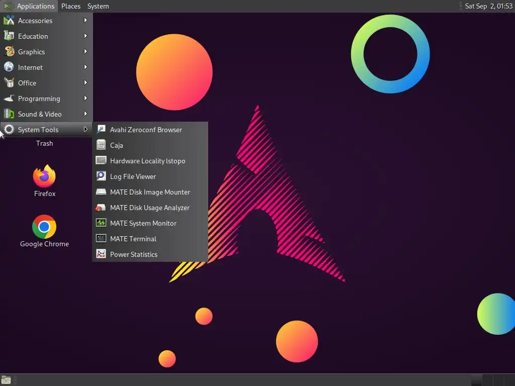Click the Trash desktop label

(44, 143)
